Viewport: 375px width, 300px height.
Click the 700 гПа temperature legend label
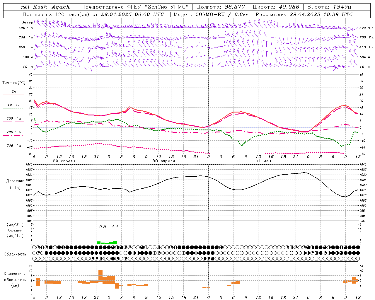[14, 132]
